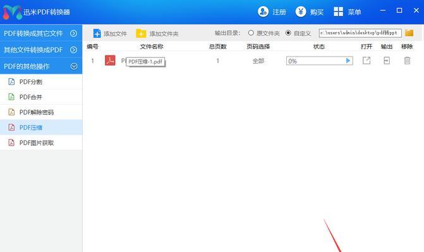Viewport: 424px width, 252px height.
Task: Select the 原文件夹 radio button
Action: [x=251, y=33]
